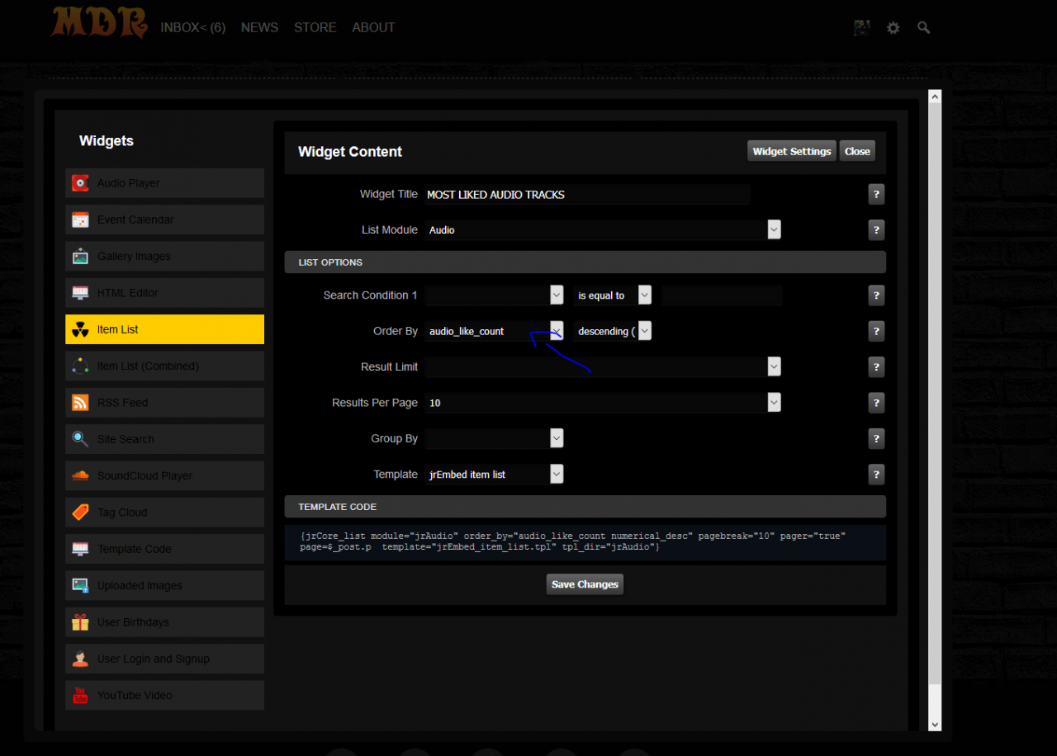
Task: Pick the RSS Feed widget icon
Action: click(x=80, y=403)
